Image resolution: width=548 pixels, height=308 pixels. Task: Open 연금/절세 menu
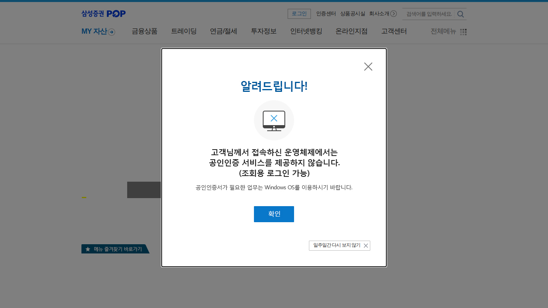(x=223, y=31)
